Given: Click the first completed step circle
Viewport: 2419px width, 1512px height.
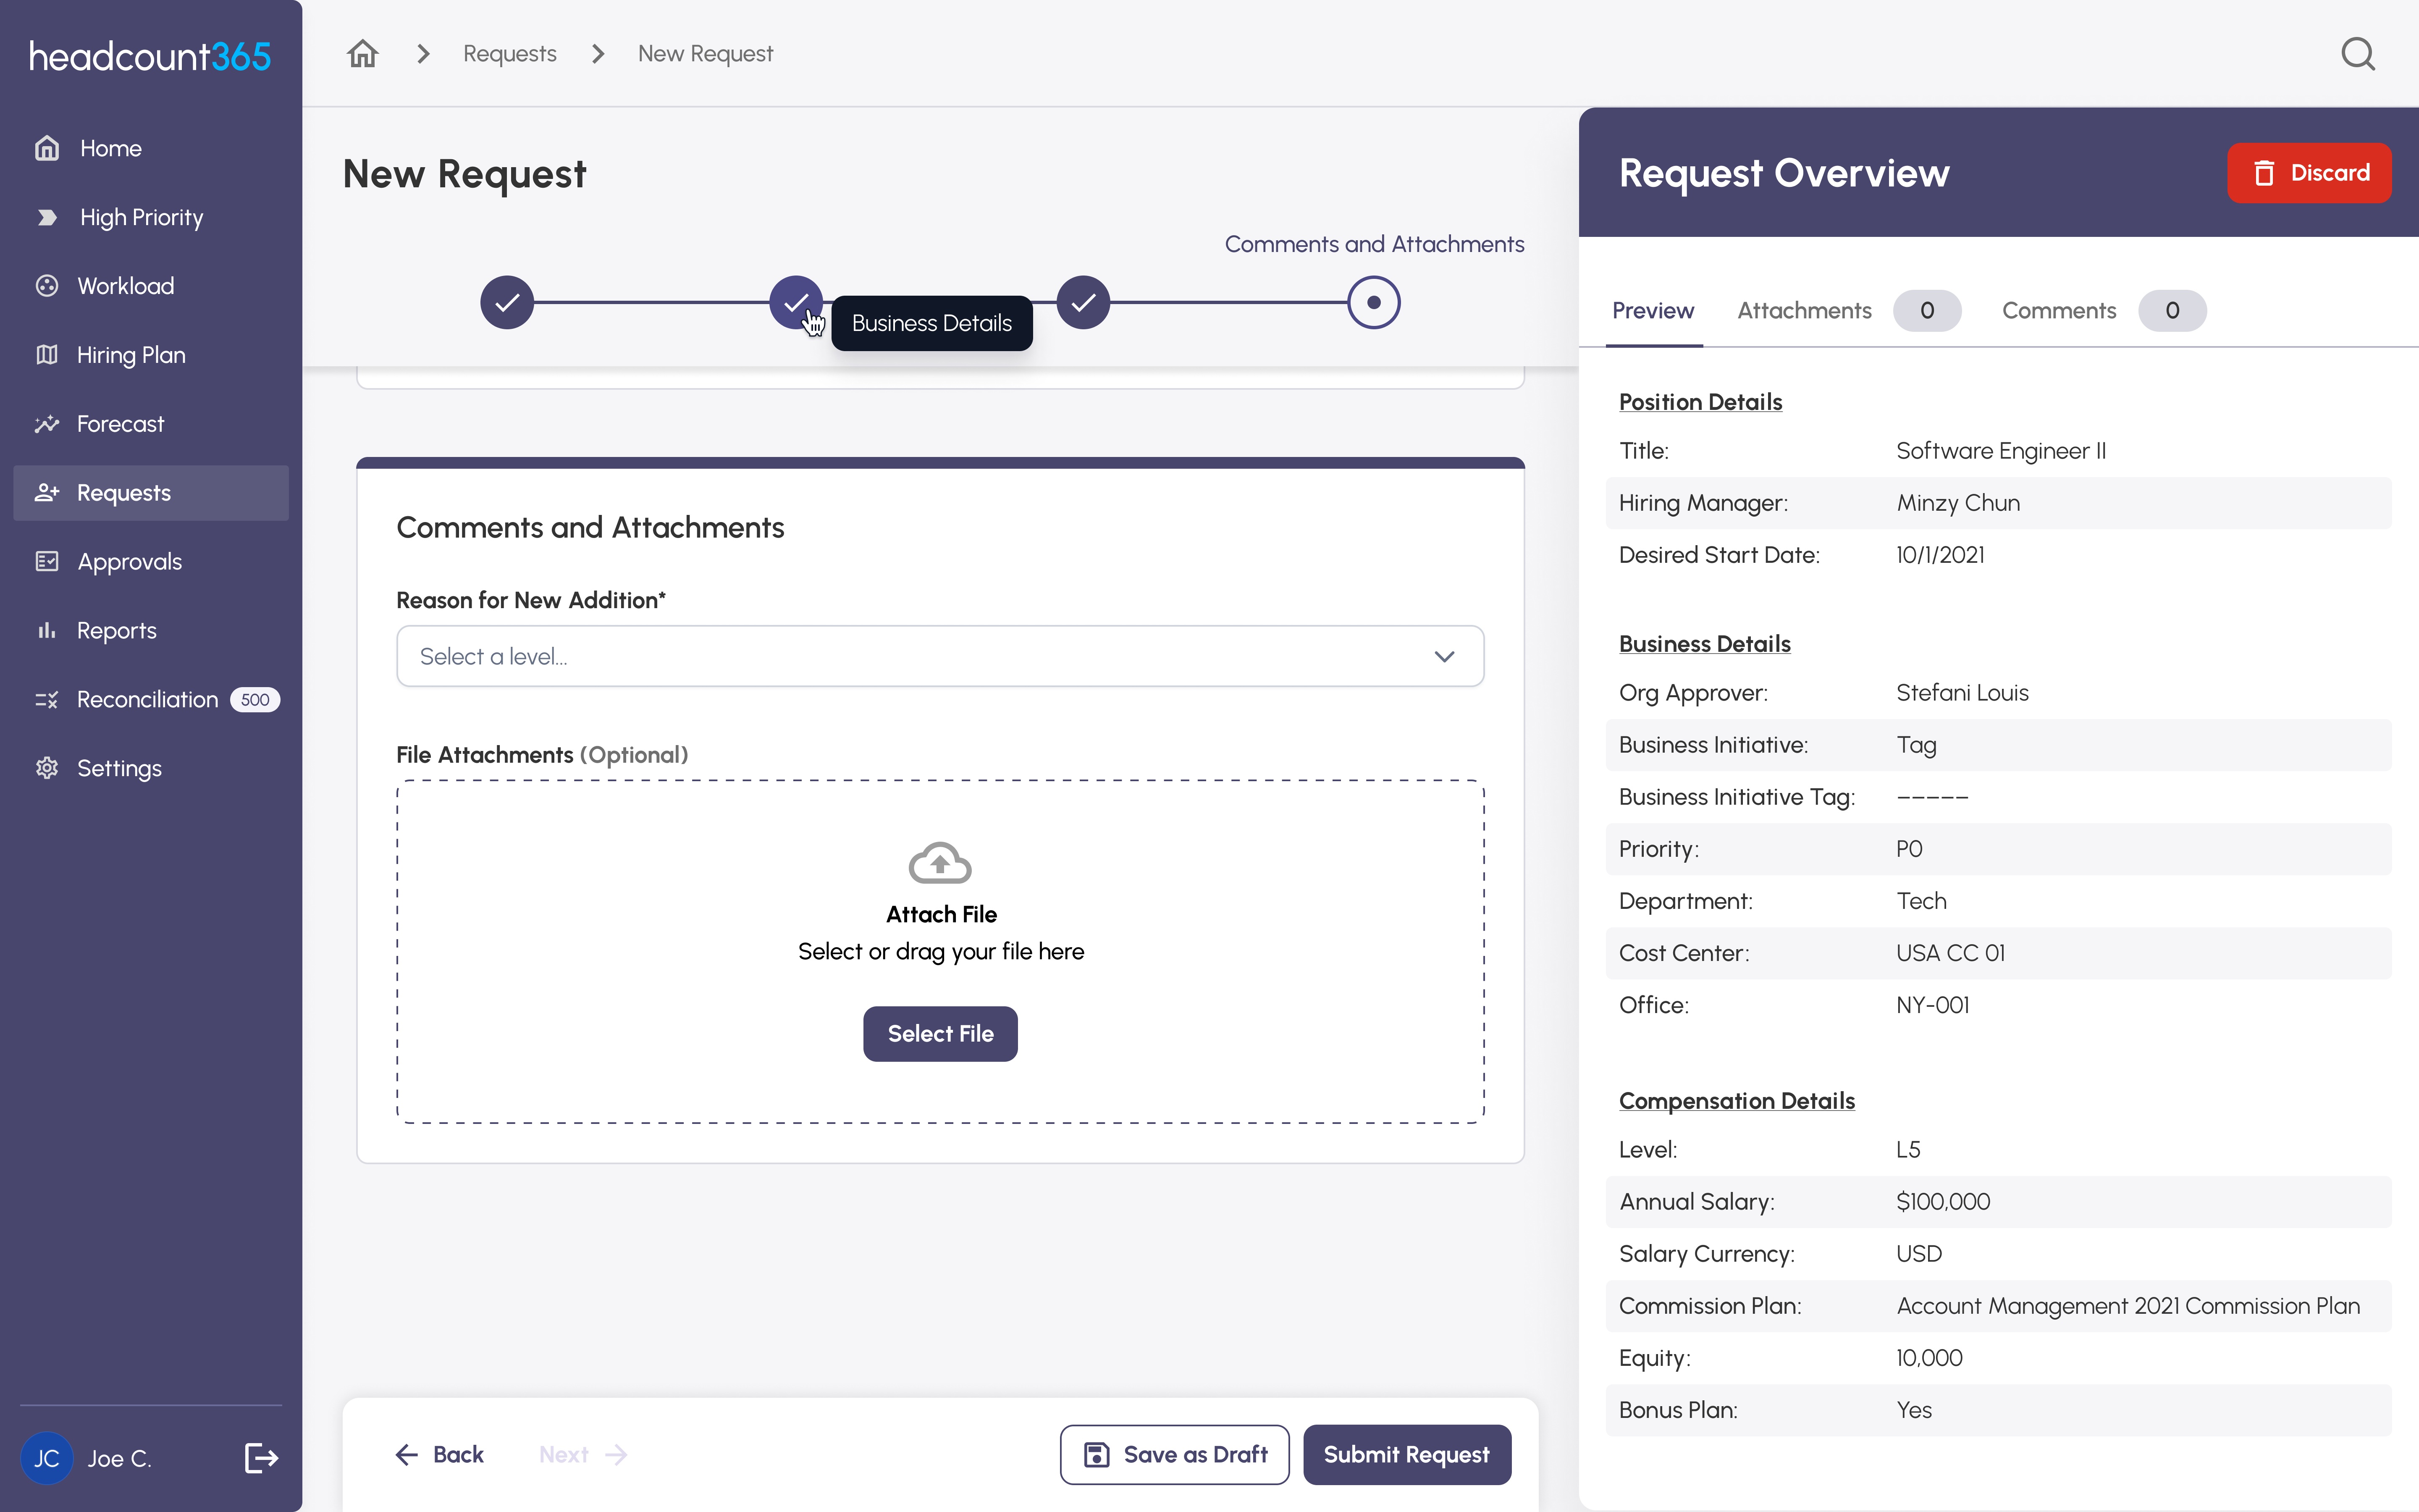Looking at the screenshot, I should coord(507,302).
